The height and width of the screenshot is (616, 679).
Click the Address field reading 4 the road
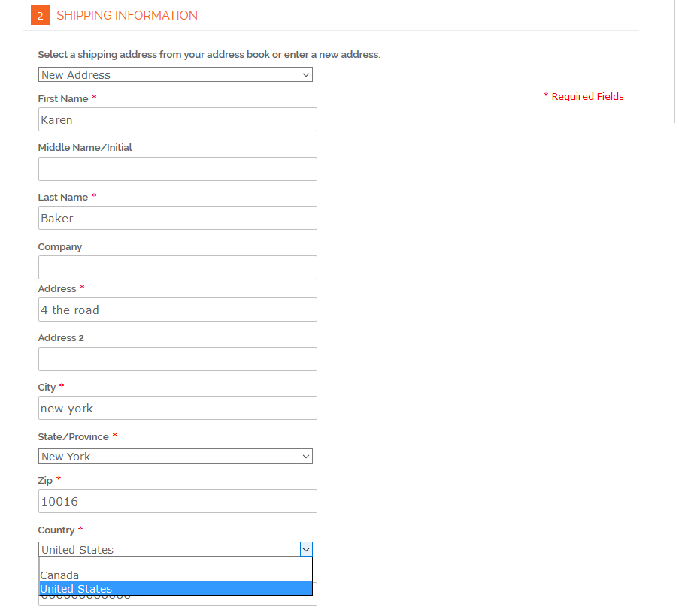click(x=177, y=310)
